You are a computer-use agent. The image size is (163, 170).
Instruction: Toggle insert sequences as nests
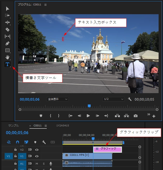(9, 142)
